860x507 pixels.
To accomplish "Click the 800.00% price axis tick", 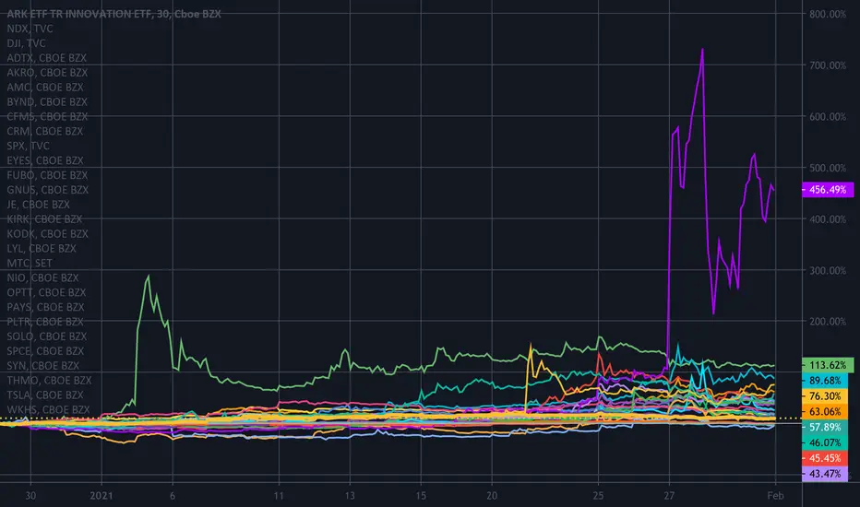I will [828, 14].
